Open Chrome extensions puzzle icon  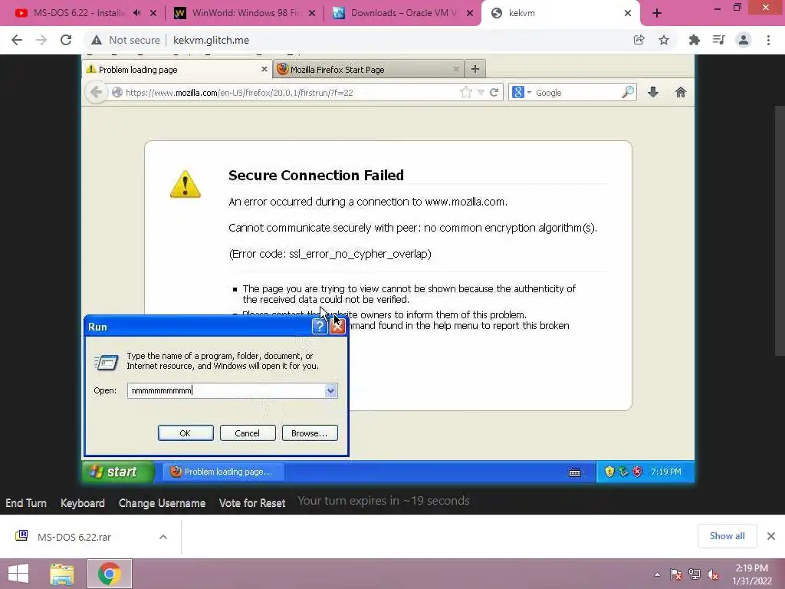(694, 40)
